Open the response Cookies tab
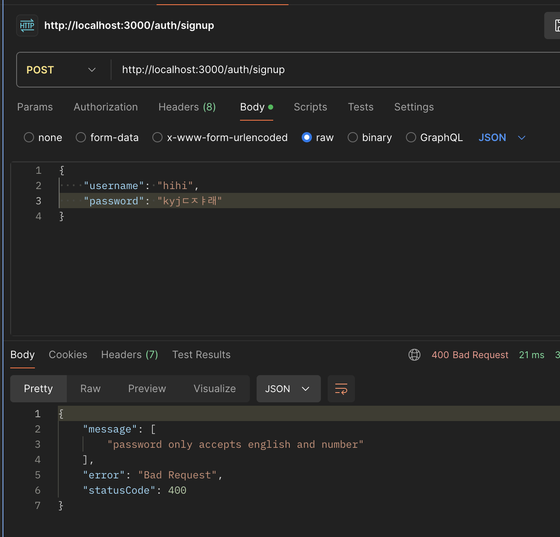The image size is (560, 537). tap(68, 355)
